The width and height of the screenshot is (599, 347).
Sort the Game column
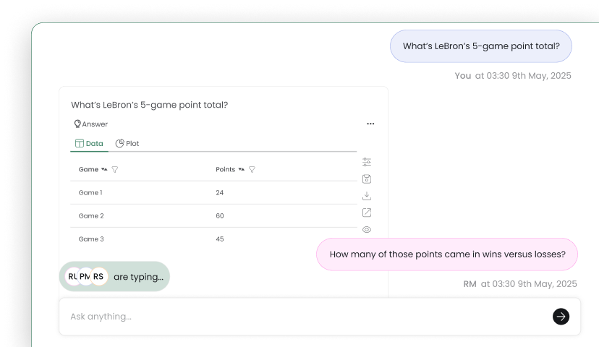coord(104,169)
